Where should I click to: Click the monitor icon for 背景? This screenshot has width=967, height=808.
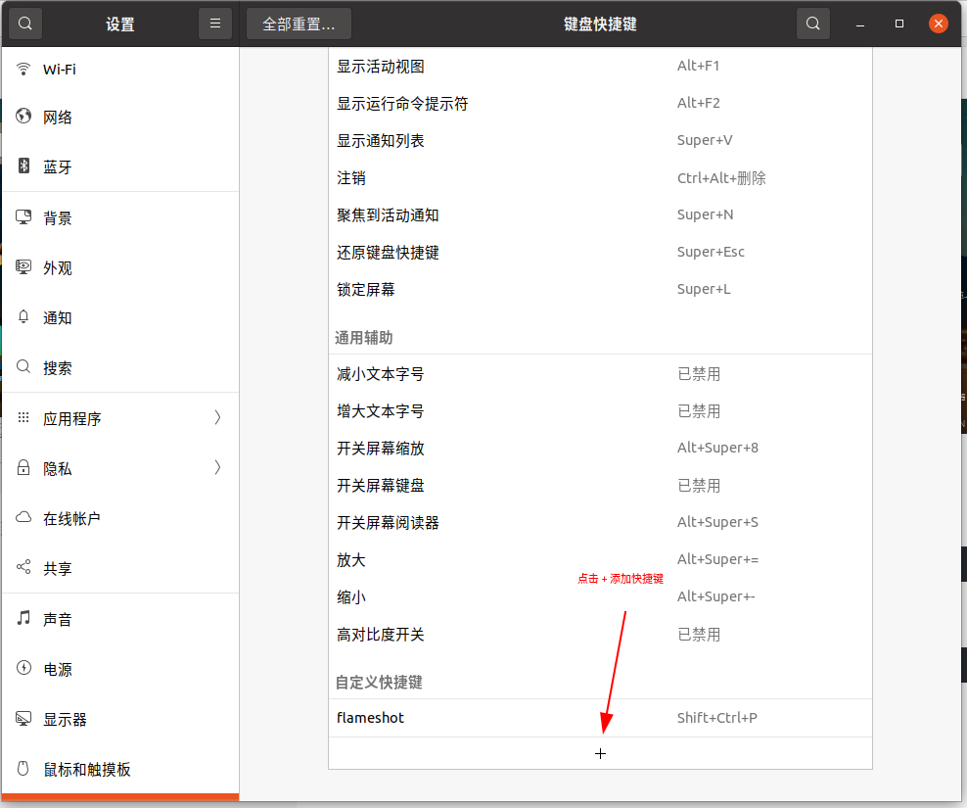click(23, 216)
